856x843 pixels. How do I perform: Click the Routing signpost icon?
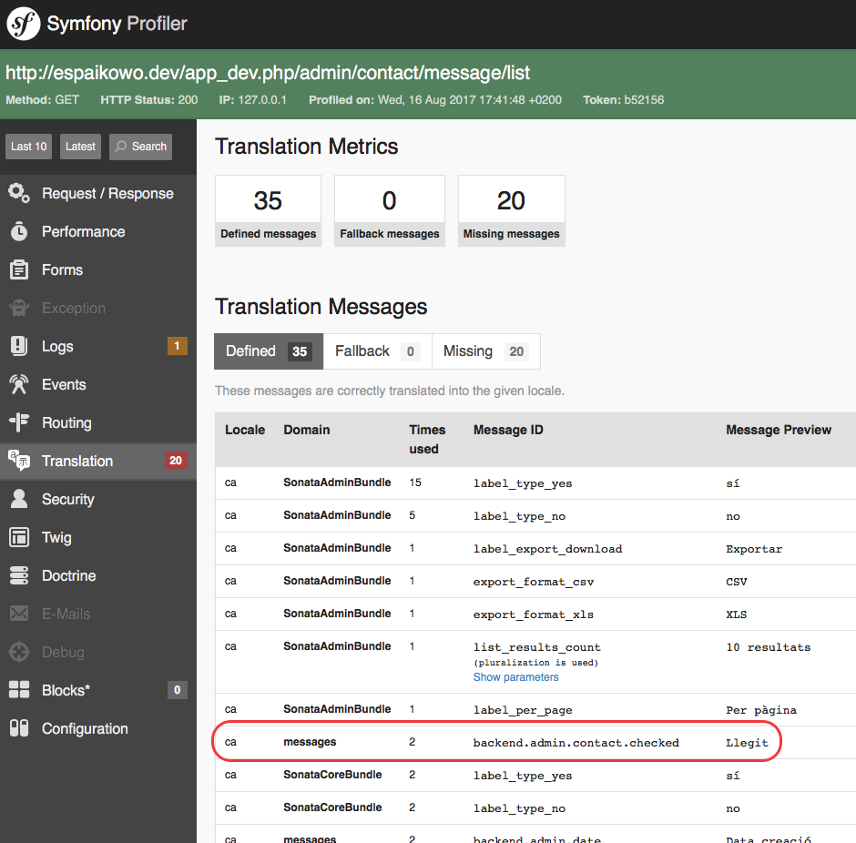[19, 422]
